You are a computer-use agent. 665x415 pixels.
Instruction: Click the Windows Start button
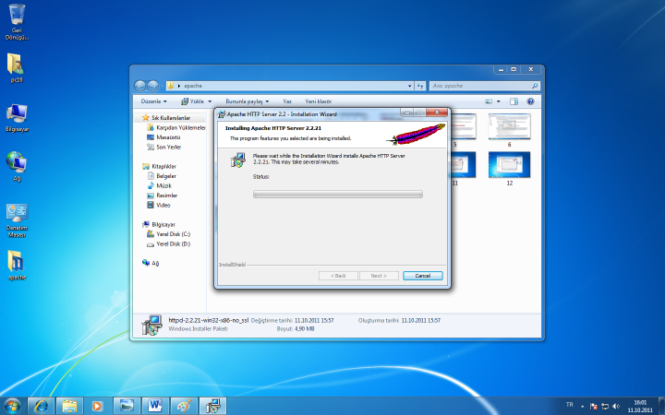pos(13,405)
